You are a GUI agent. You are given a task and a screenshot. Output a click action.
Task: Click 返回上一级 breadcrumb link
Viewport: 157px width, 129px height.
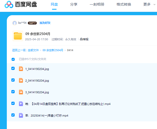pyautogui.click(x=19, y=50)
